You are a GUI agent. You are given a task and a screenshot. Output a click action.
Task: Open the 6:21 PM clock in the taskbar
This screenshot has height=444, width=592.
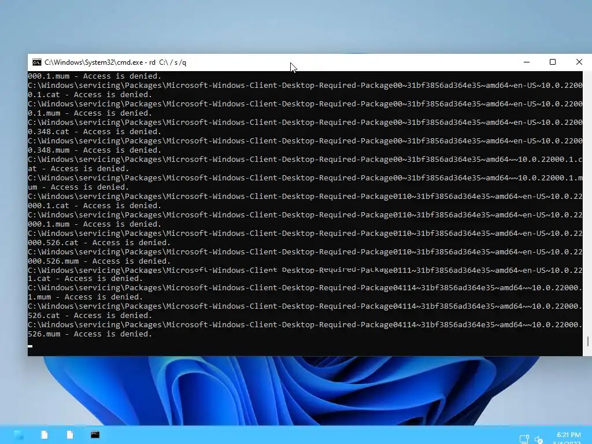[569, 435]
